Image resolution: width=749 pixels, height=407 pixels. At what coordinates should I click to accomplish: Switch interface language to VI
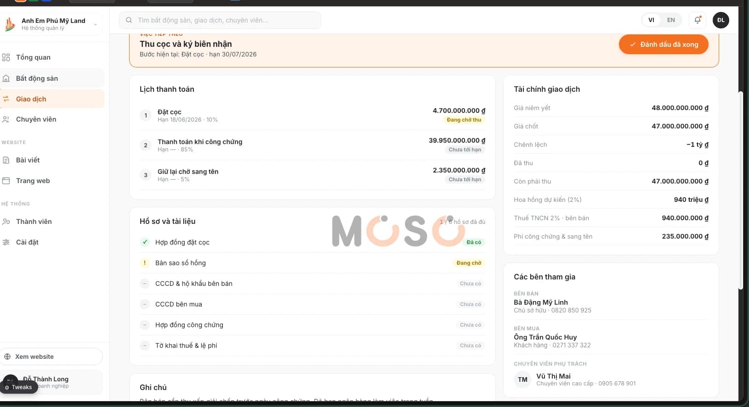(651, 20)
